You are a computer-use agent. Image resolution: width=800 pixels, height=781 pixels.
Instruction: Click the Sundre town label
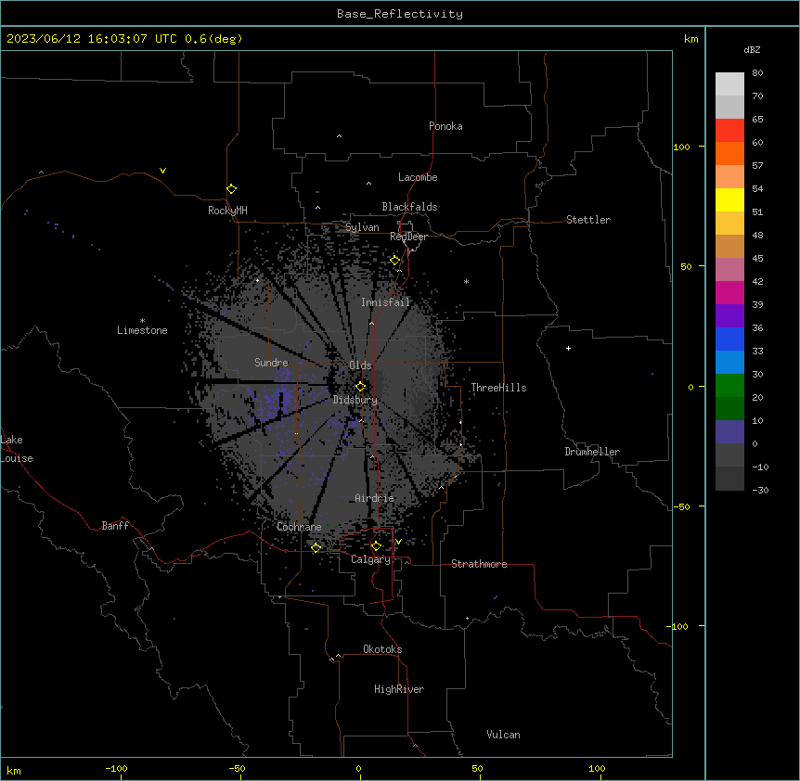click(271, 363)
